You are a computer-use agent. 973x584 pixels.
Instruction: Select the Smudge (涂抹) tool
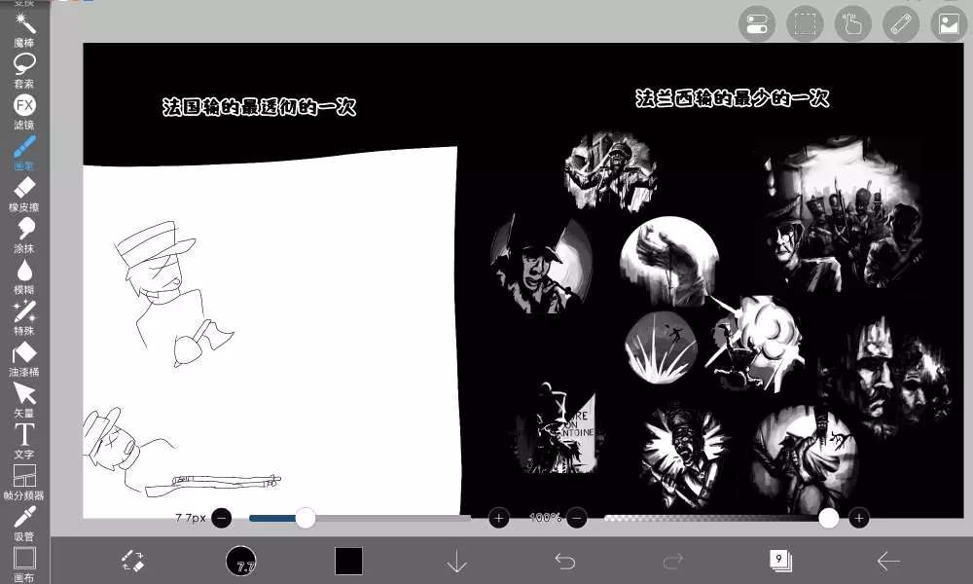pyautogui.click(x=24, y=236)
